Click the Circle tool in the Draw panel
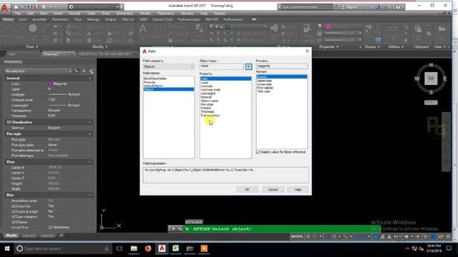This screenshot has height=257, width=458. (33, 29)
